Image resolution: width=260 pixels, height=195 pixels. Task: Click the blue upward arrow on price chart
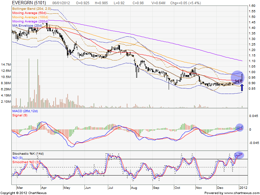[x=242, y=87]
